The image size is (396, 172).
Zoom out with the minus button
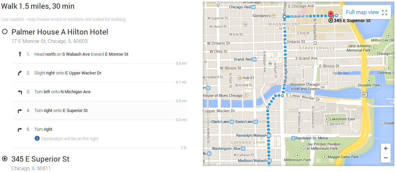(386, 158)
